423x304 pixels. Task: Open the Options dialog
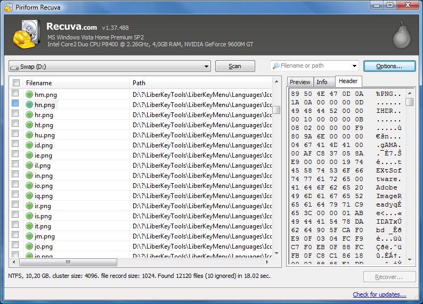[x=389, y=66]
